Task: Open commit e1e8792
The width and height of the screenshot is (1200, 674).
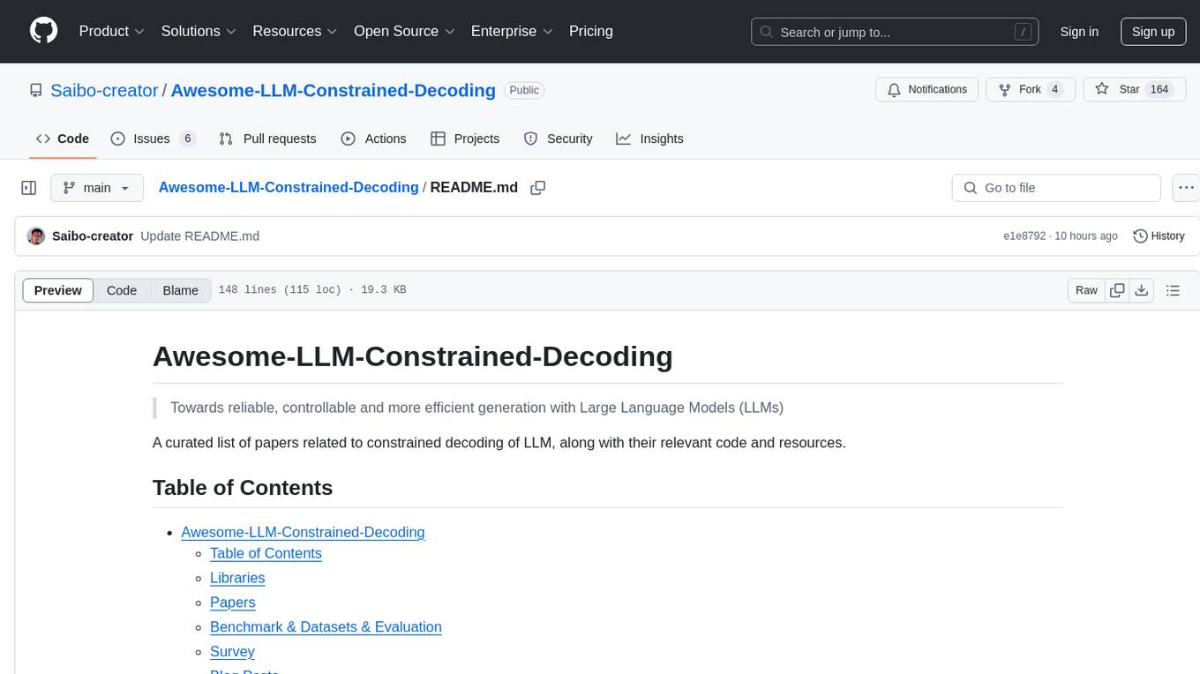Action: (1024, 236)
